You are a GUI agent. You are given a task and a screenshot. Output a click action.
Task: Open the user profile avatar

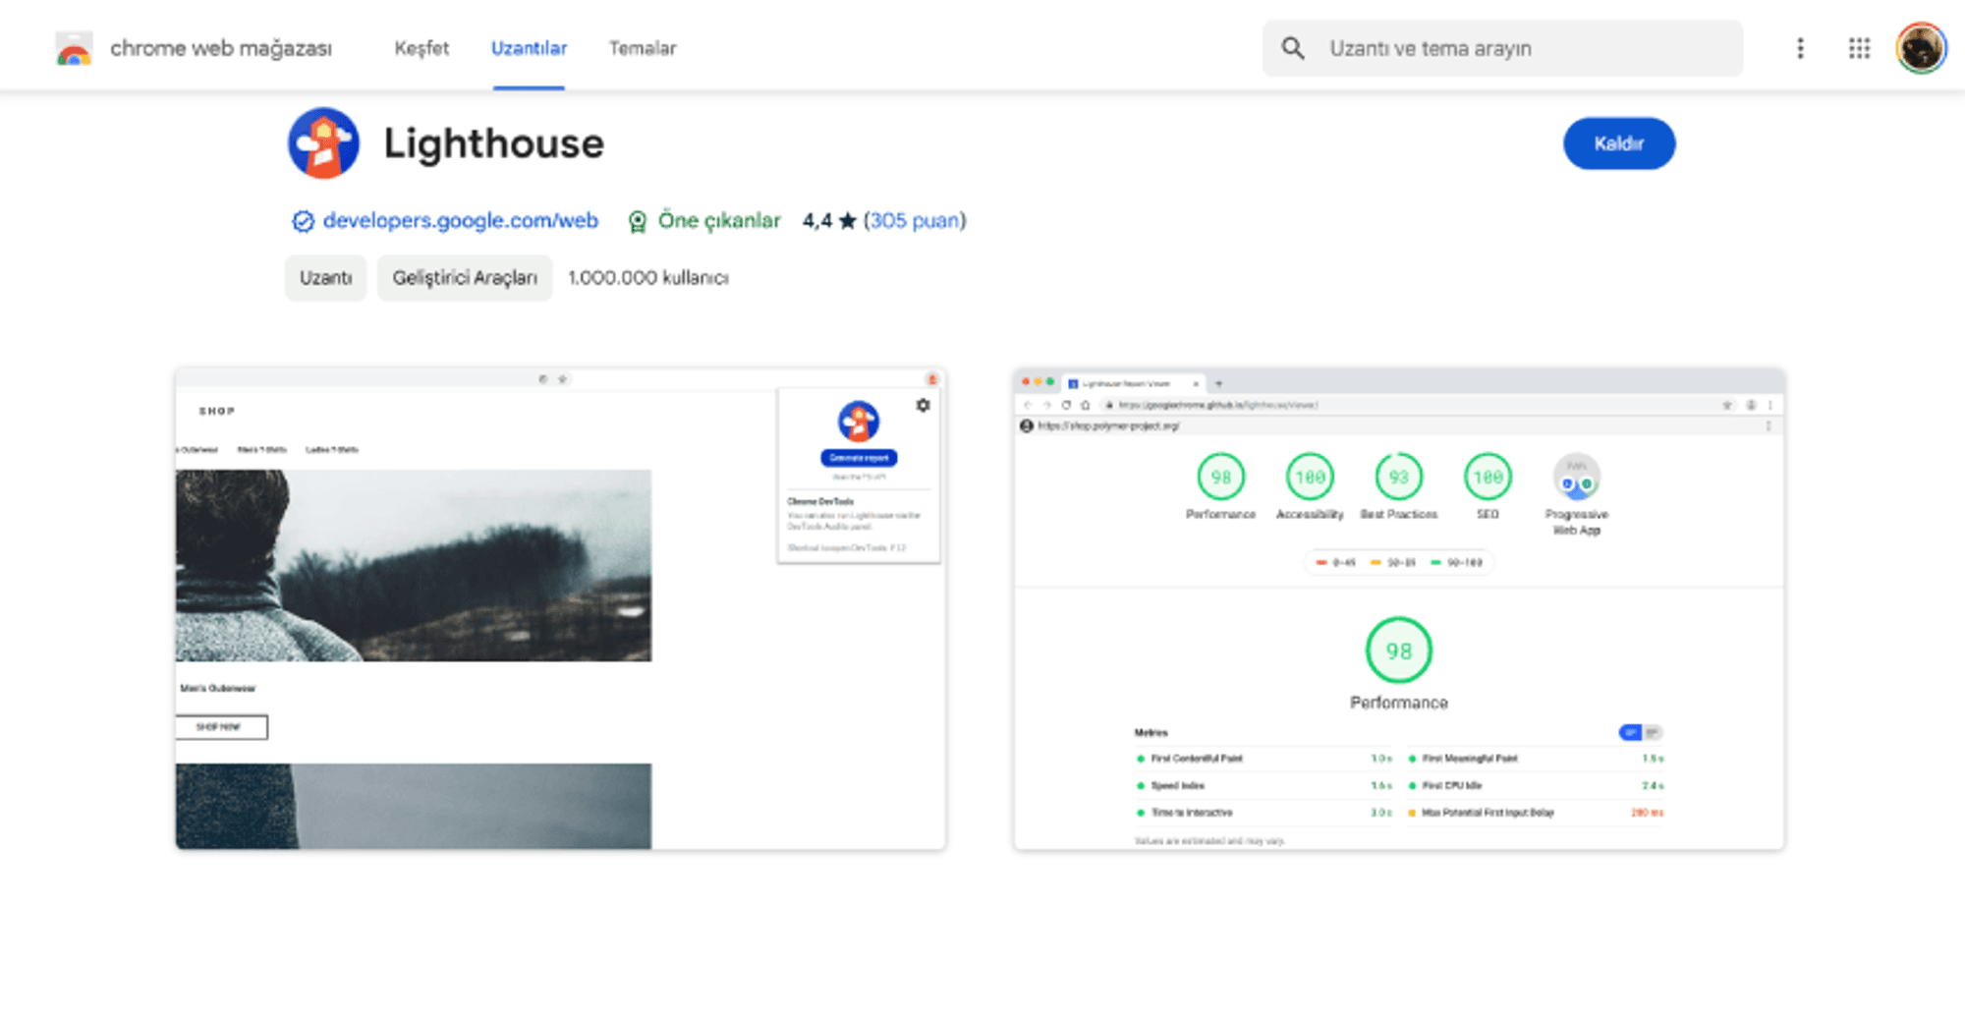[1920, 48]
